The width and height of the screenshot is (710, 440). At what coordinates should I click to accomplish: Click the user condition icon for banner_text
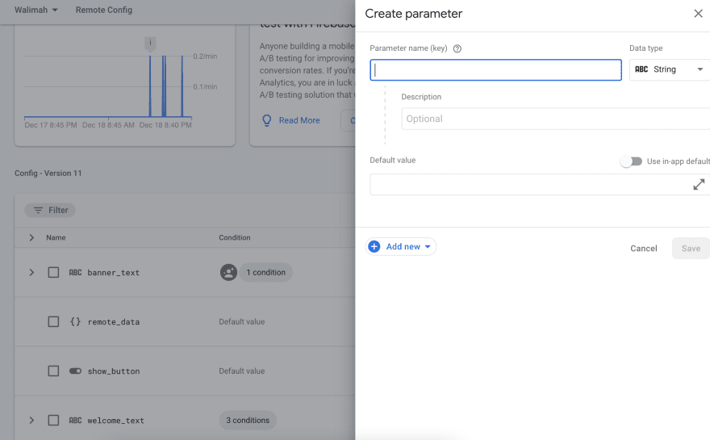(x=228, y=272)
